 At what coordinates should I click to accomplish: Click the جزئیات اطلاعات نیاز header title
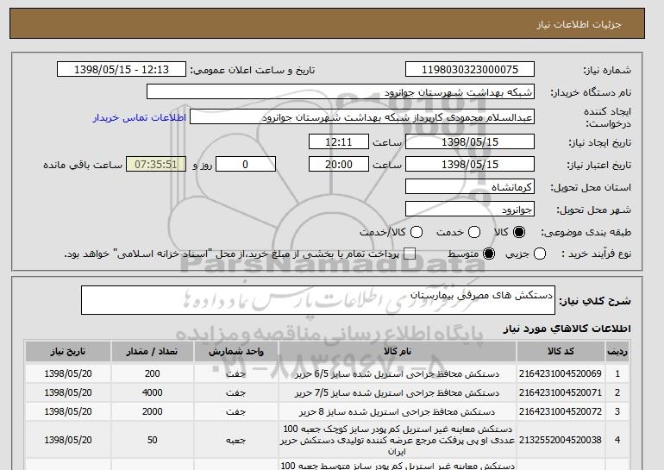579,24
